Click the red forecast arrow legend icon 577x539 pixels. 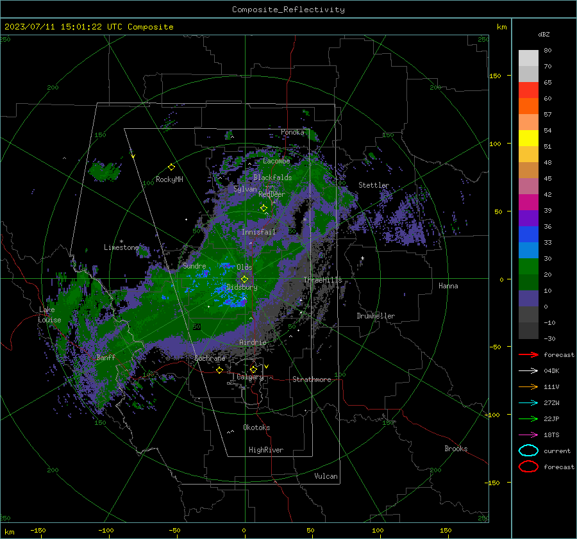click(528, 354)
